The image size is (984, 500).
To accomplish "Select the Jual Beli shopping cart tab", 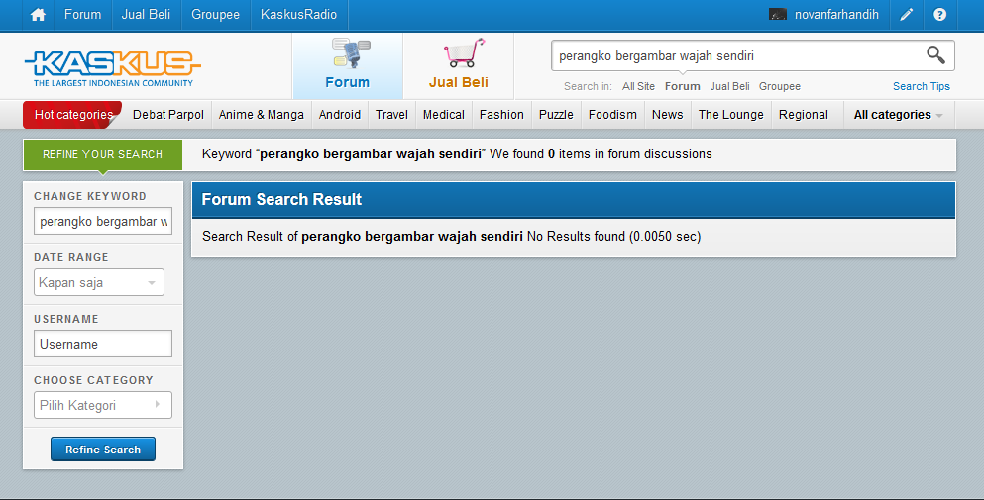I will [459, 66].
